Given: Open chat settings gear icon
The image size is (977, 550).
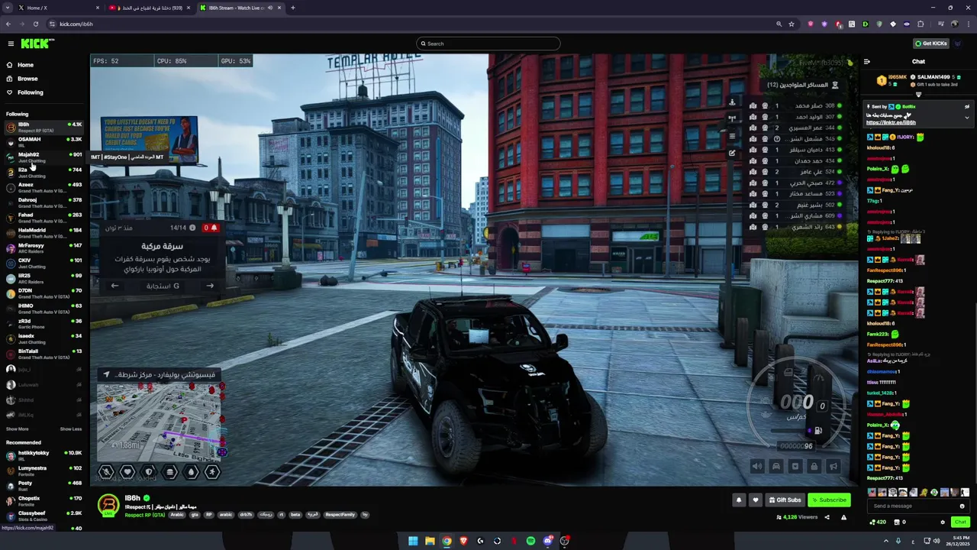Looking at the screenshot, I should [x=943, y=522].
